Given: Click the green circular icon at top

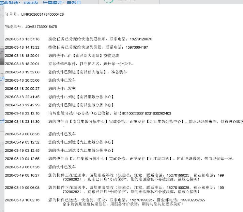Looking at the screenshot, I should click(108, 1).
